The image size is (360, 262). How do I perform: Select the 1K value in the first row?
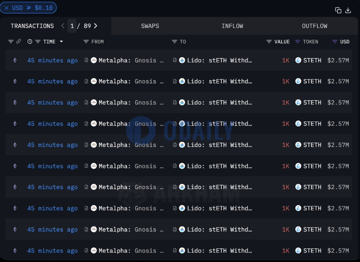[x=286, y=60]
